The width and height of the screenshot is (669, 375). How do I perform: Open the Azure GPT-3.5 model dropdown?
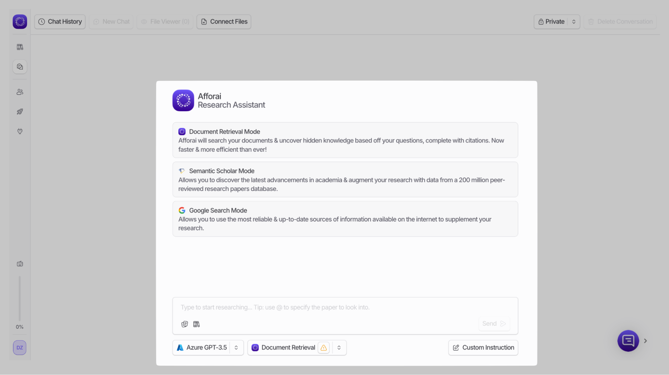(208, 348)
